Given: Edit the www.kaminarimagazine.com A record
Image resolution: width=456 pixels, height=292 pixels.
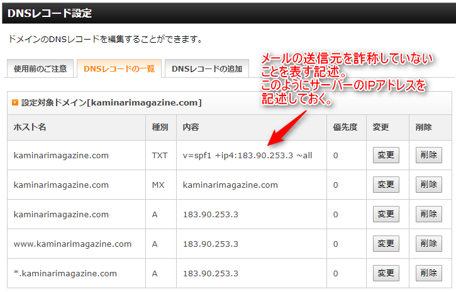Looking at the screenshot, I should point(386,244).
